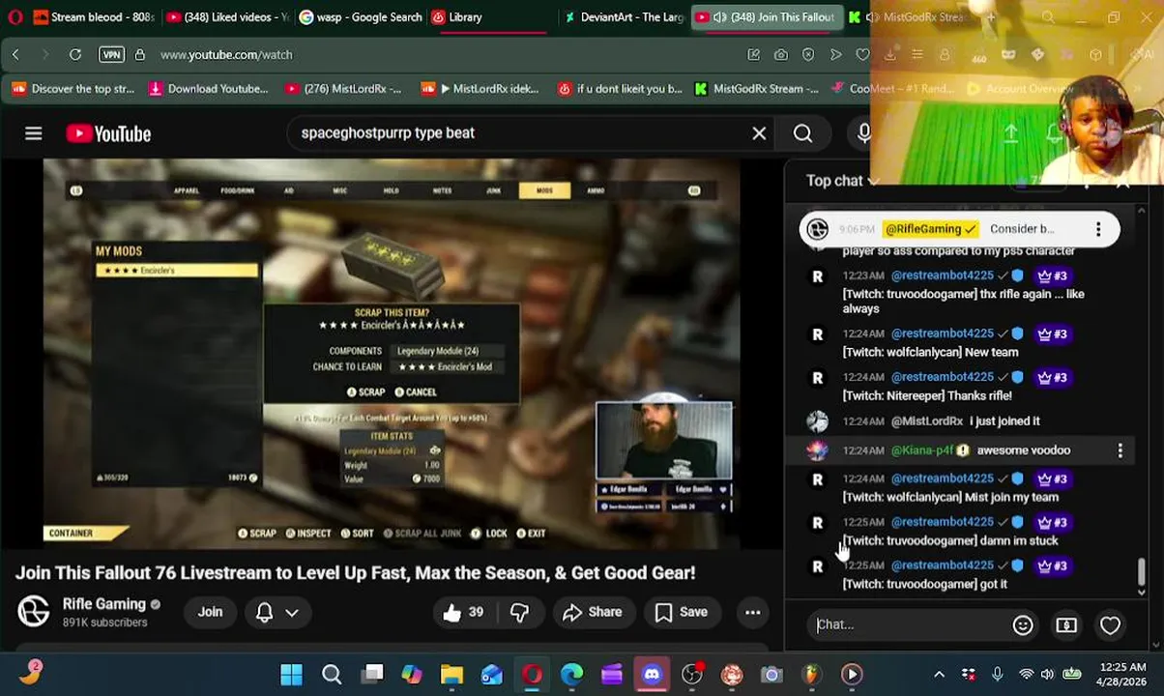Switch to 'Stream bleood - 808s' tab

(x=94, y=16)
